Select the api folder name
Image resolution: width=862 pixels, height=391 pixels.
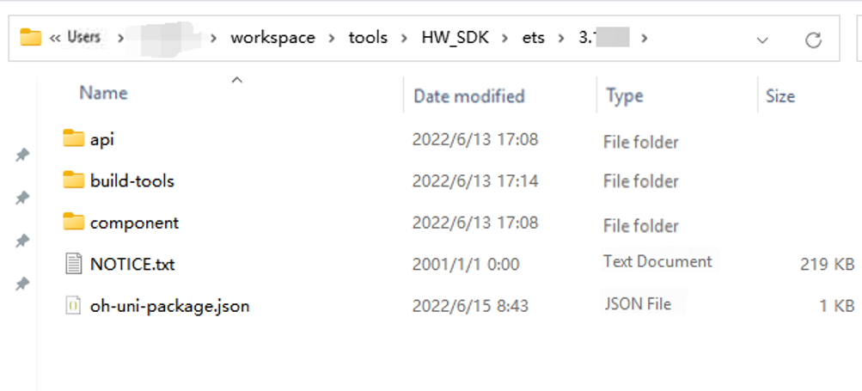coord(101,139)
